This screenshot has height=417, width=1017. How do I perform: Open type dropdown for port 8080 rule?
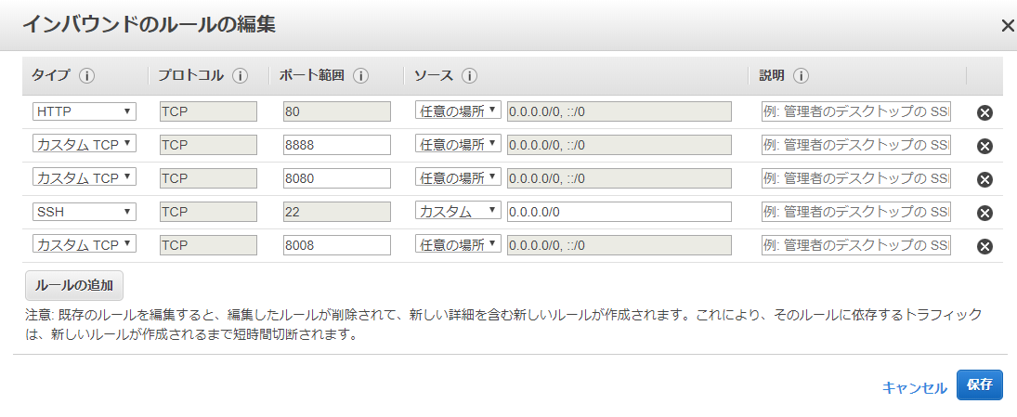[x=85, y=178]
